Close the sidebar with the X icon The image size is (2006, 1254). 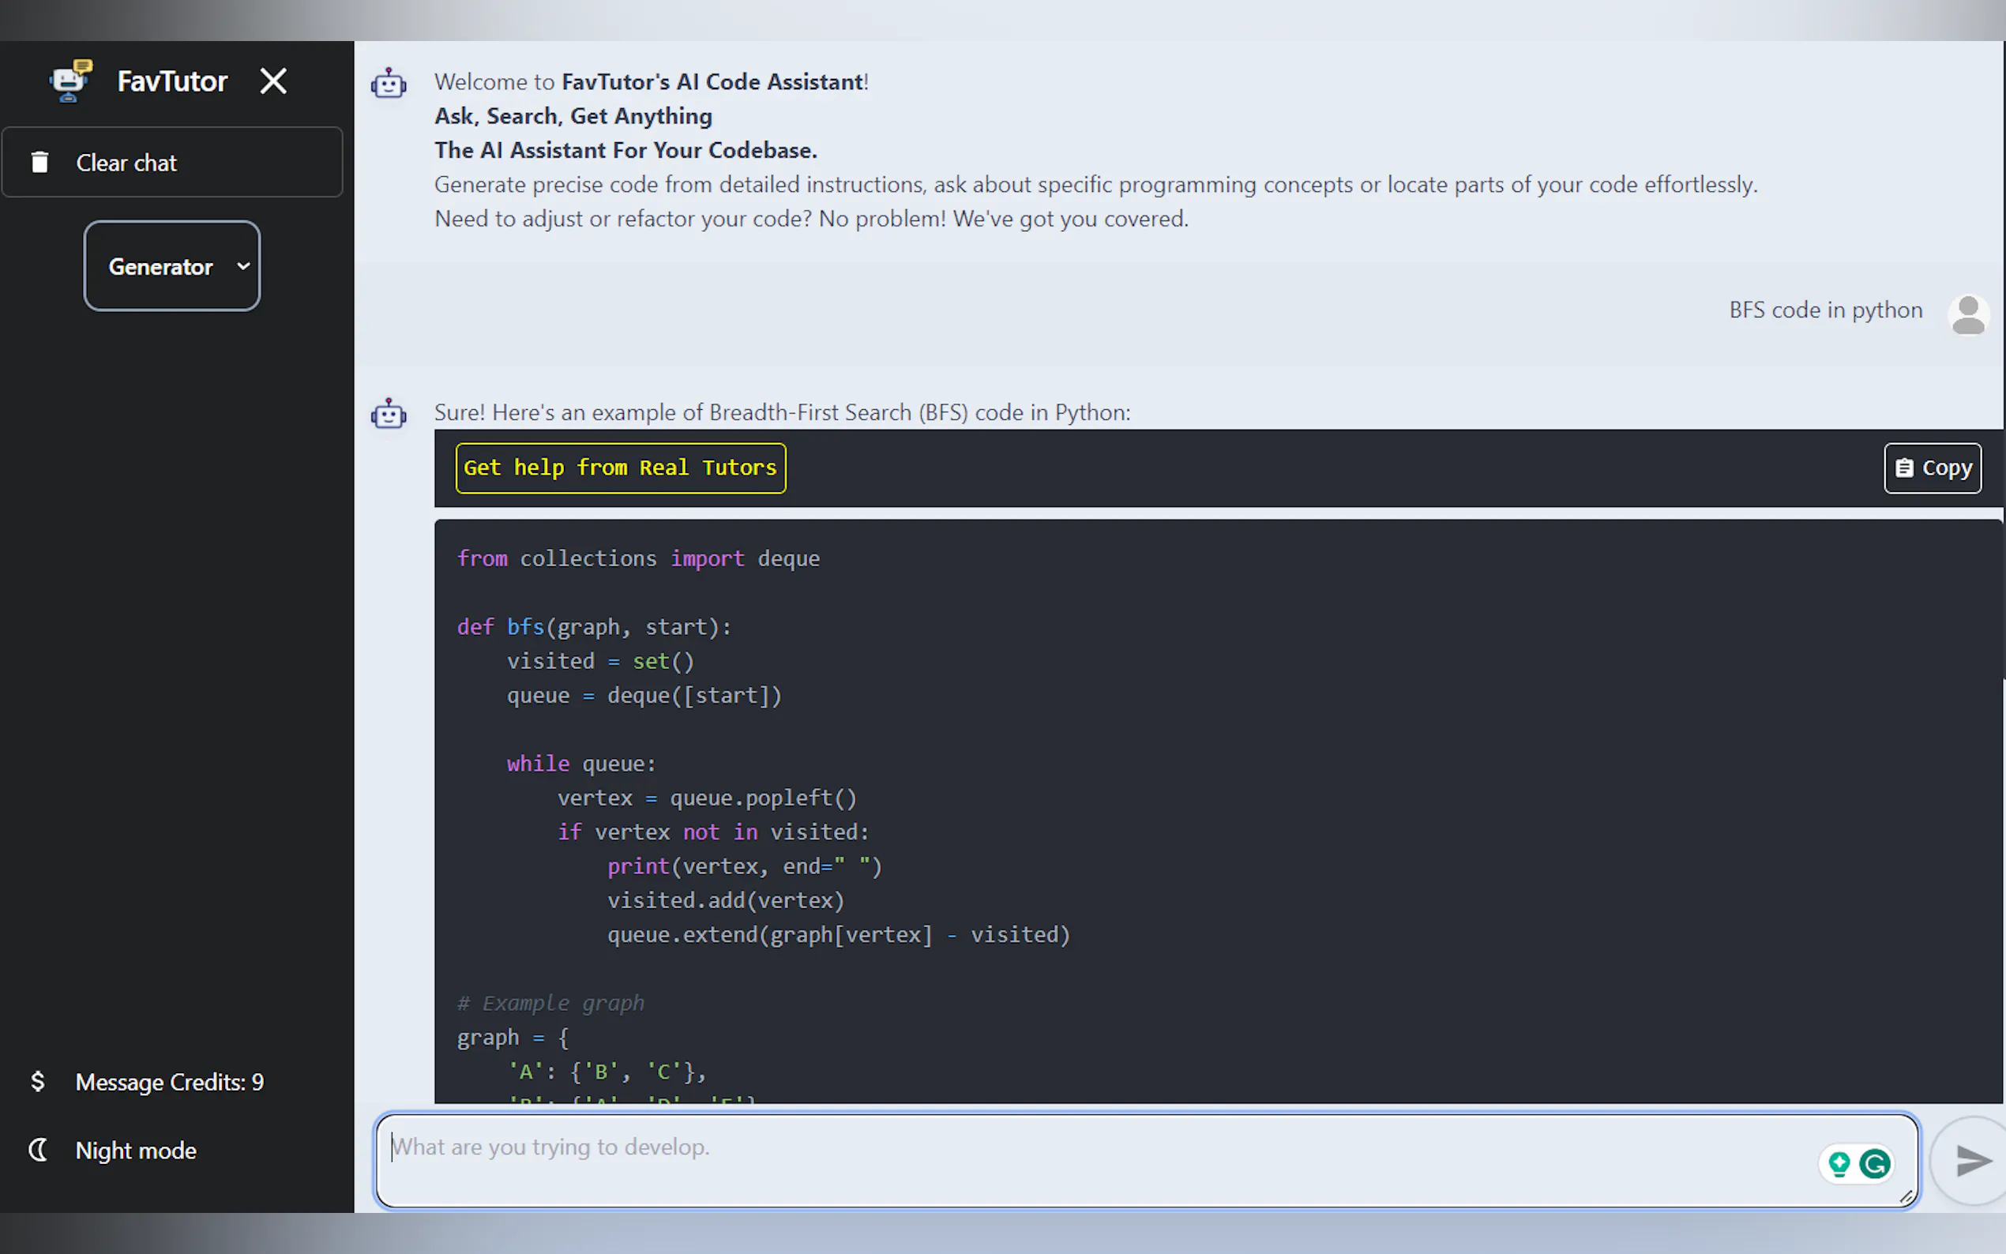[272, 81]
